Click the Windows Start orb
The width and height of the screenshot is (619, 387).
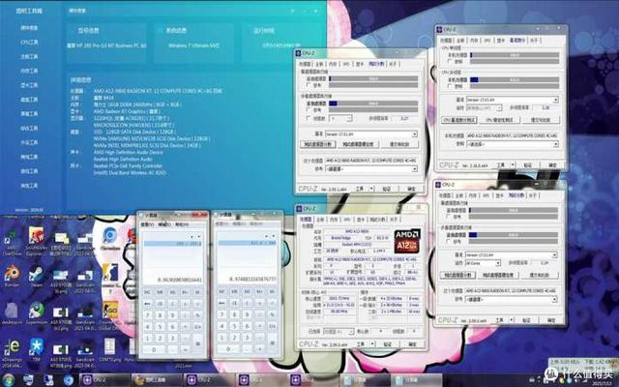[8, 380]
